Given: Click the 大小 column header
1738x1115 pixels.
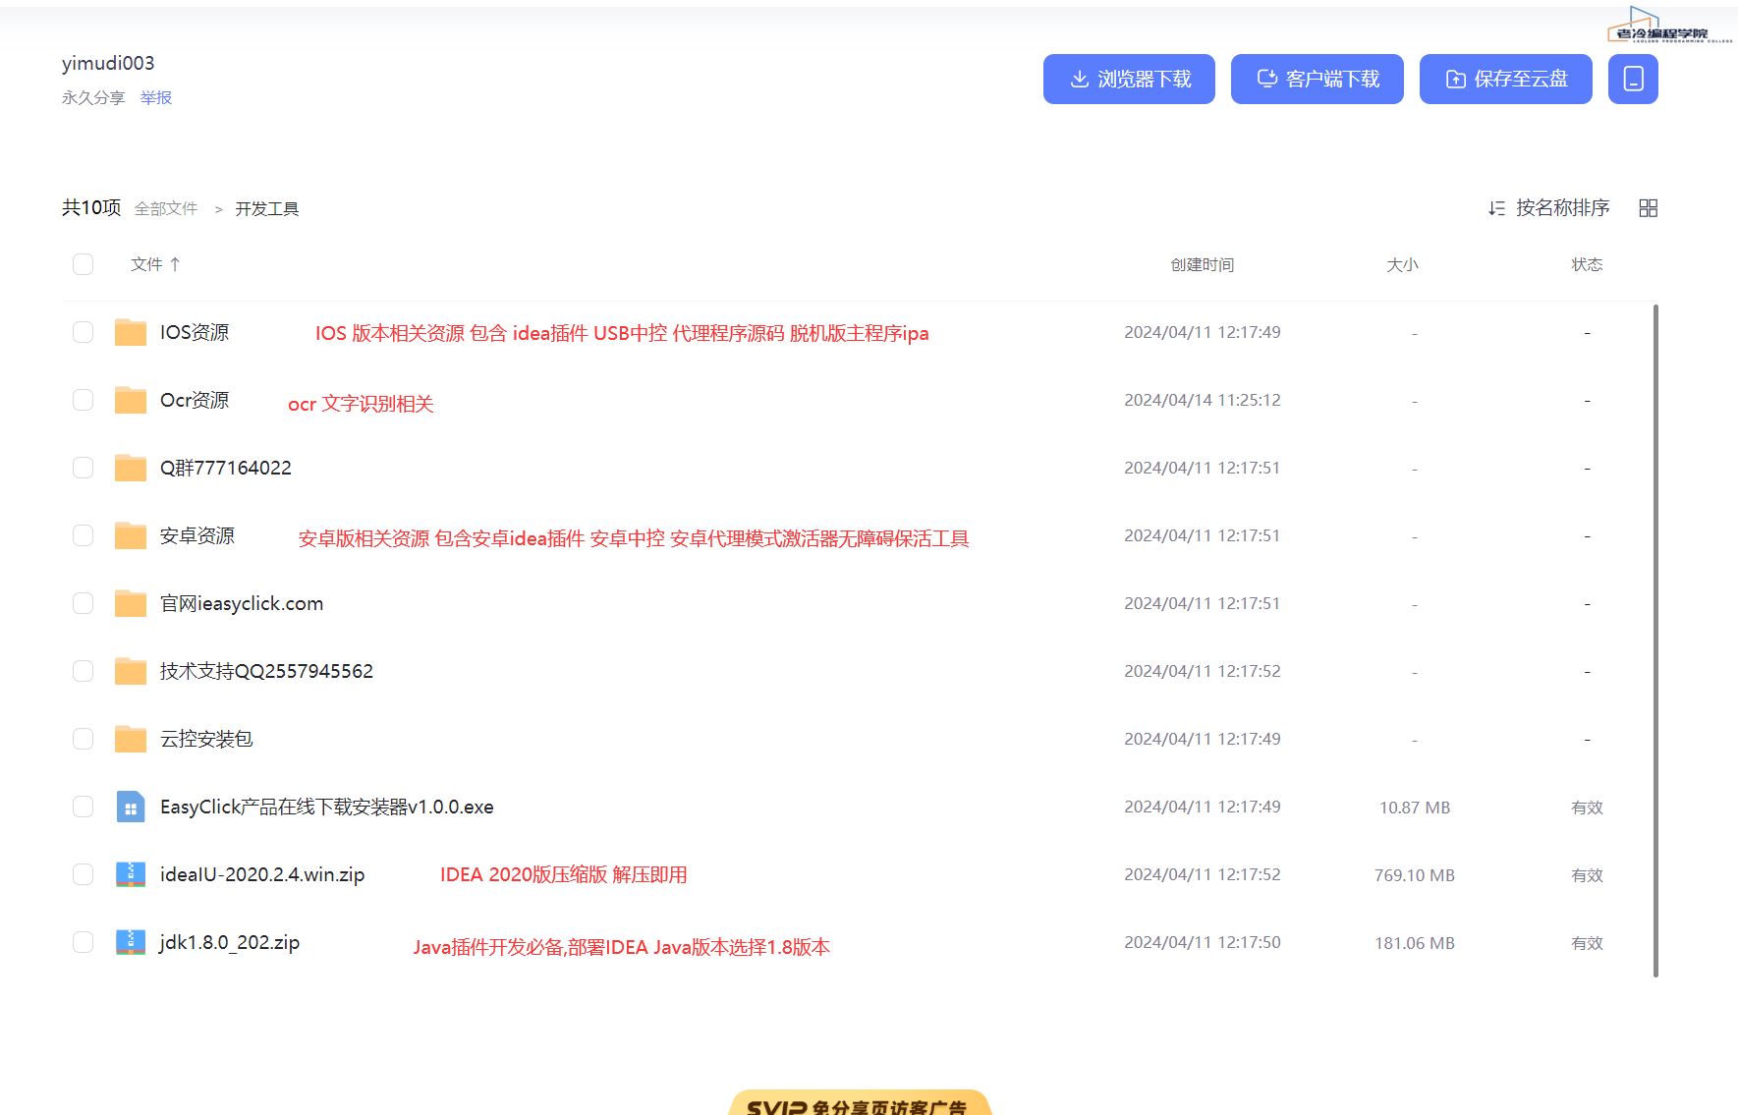Looking at the screenshot, I should coord(1402,264).
